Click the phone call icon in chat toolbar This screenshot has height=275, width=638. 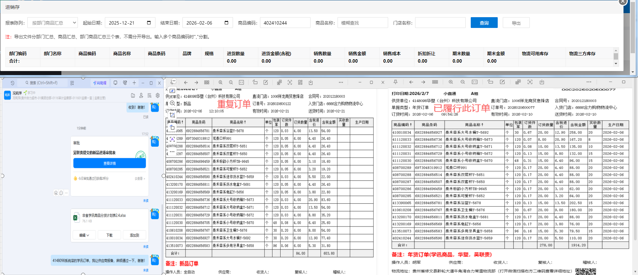click(125, 83)
